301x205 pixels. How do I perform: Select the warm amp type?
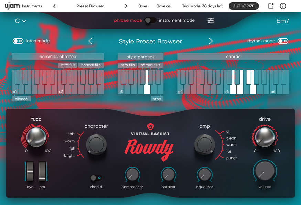(231, 145)
